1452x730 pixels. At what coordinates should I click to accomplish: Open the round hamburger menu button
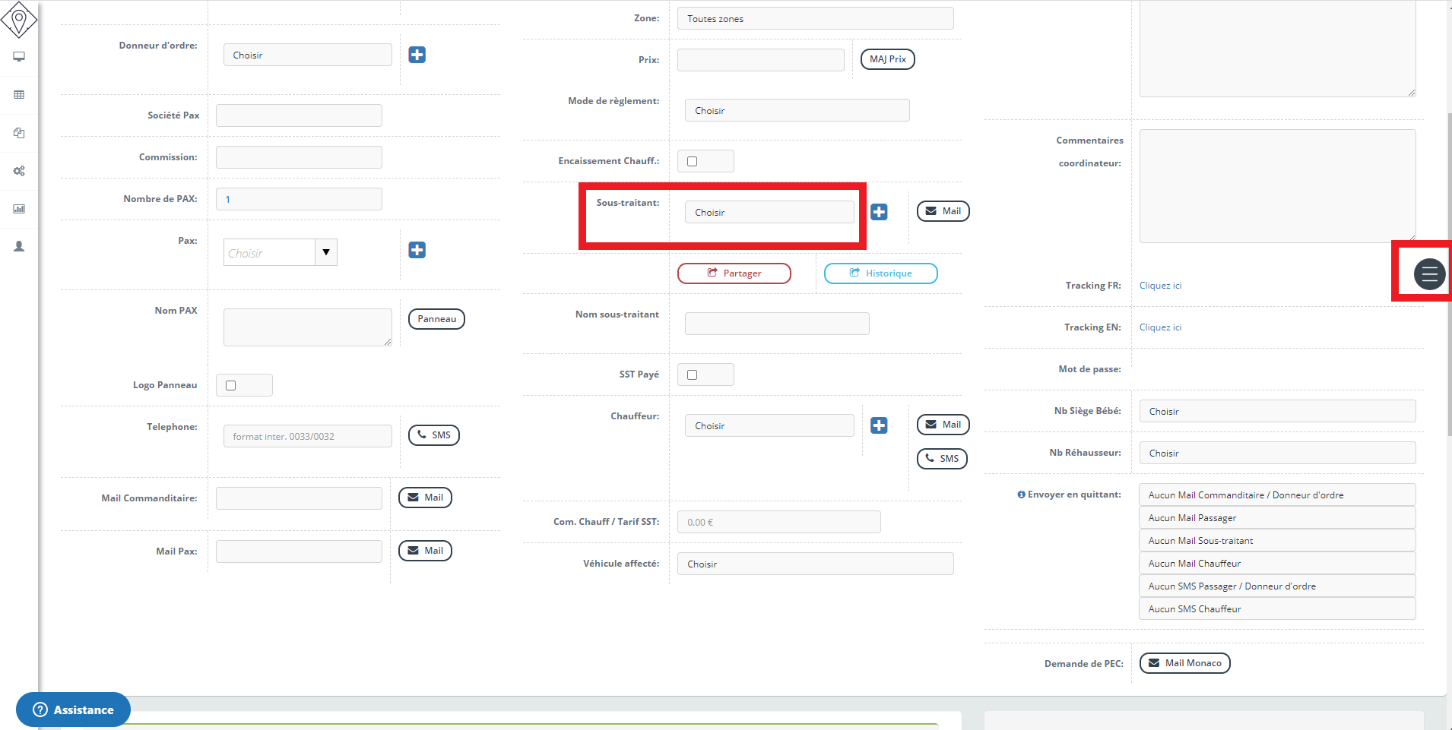pyautogui.click(x=1429, y=274)
